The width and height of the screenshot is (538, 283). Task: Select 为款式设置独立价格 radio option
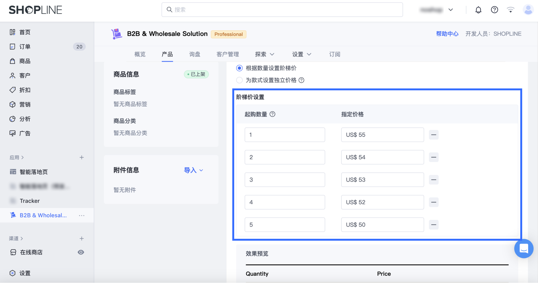pyautogui.click(x=240, y=80)
